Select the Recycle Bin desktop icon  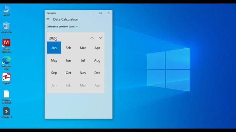[x=7, y=27]
